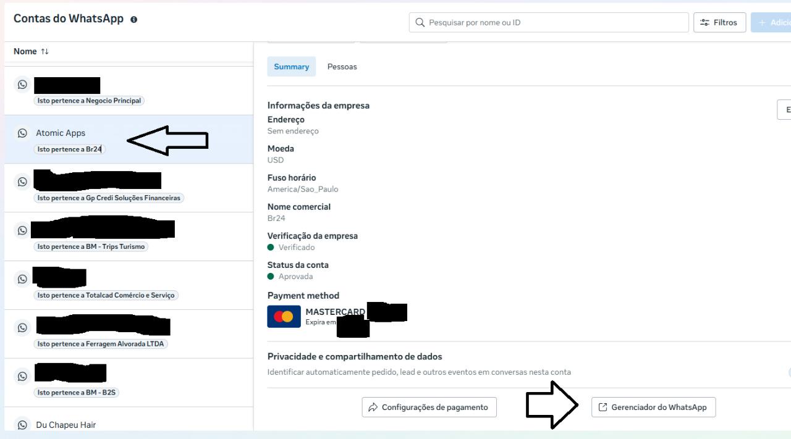
Task: Click the 'Isto pertence a Gp Credi Soluções Financeiras' badge
Action: tap(110, 198)
